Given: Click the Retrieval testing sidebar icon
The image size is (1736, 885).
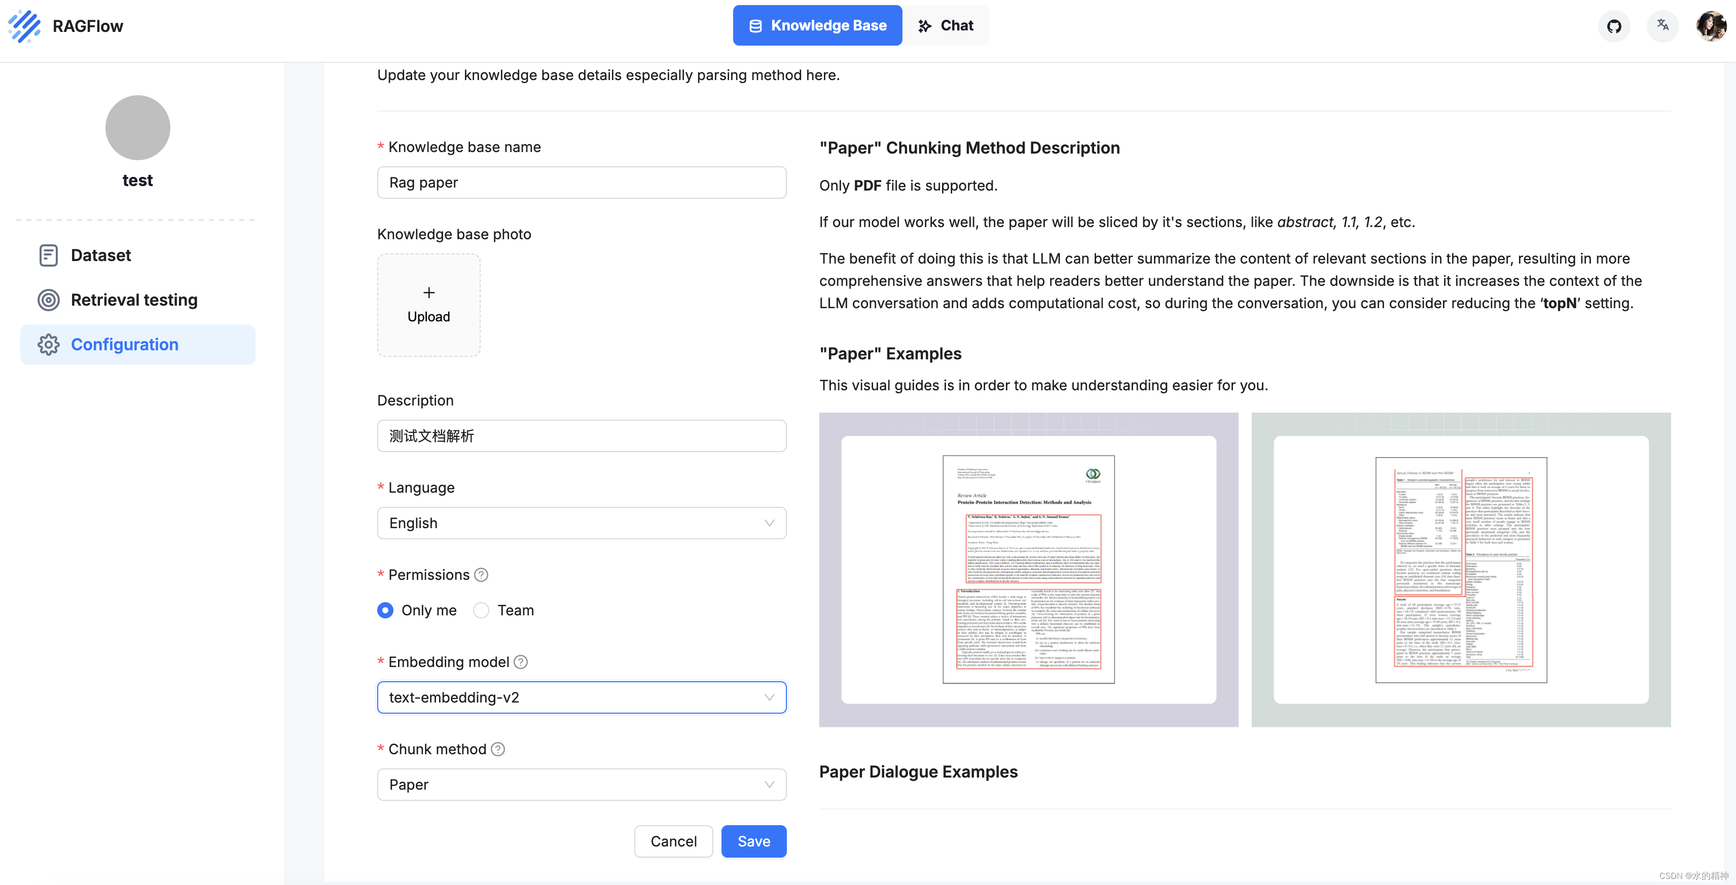Looking at the screenshot, I should (49, 299).
